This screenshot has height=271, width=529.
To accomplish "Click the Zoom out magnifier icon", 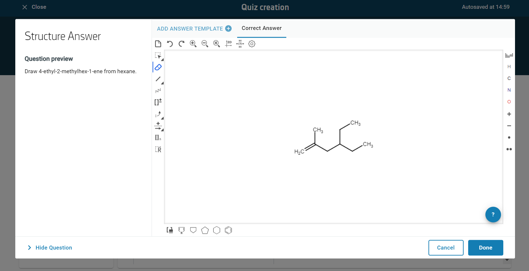I will pos(205,44).
